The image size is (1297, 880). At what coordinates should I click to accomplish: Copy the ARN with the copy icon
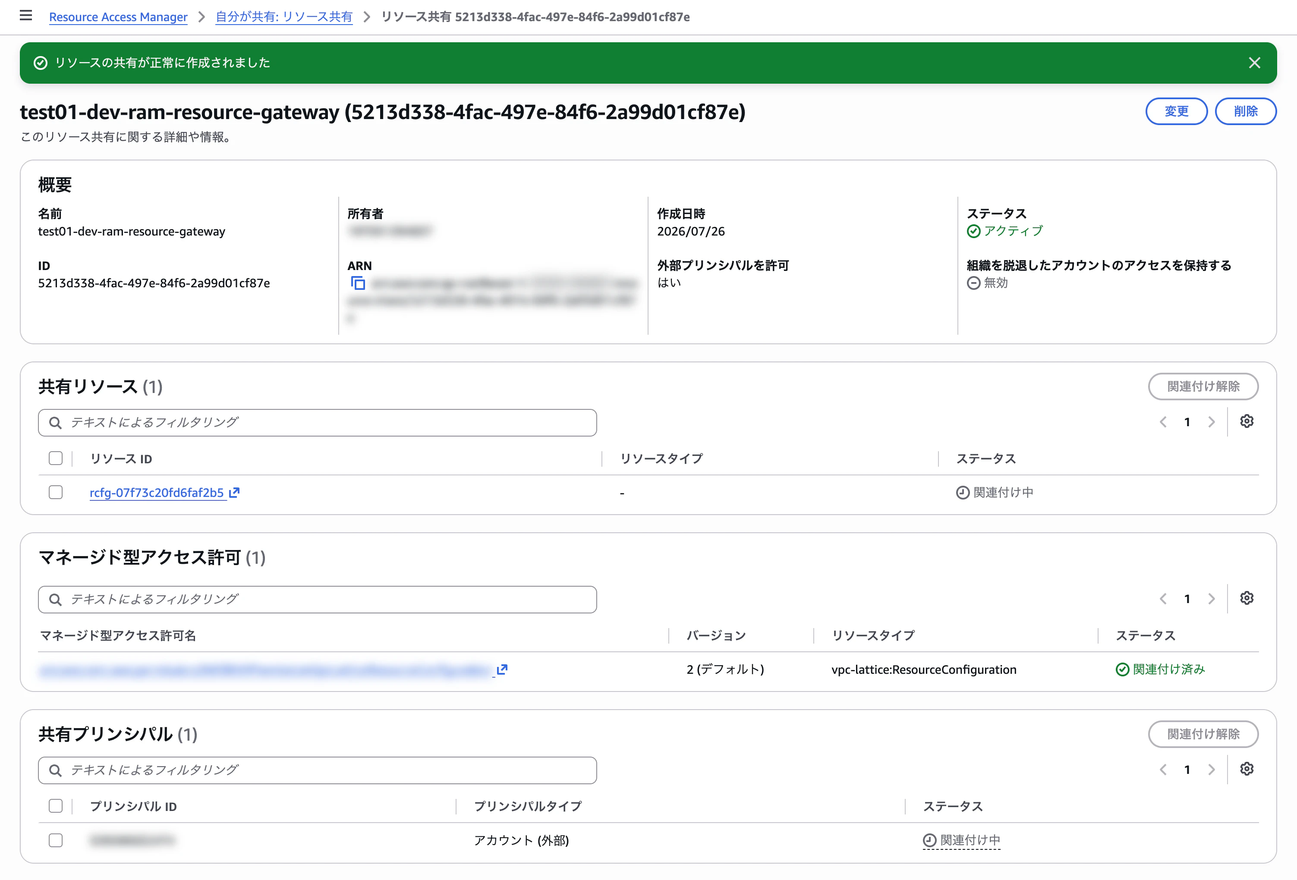point(358,283)
